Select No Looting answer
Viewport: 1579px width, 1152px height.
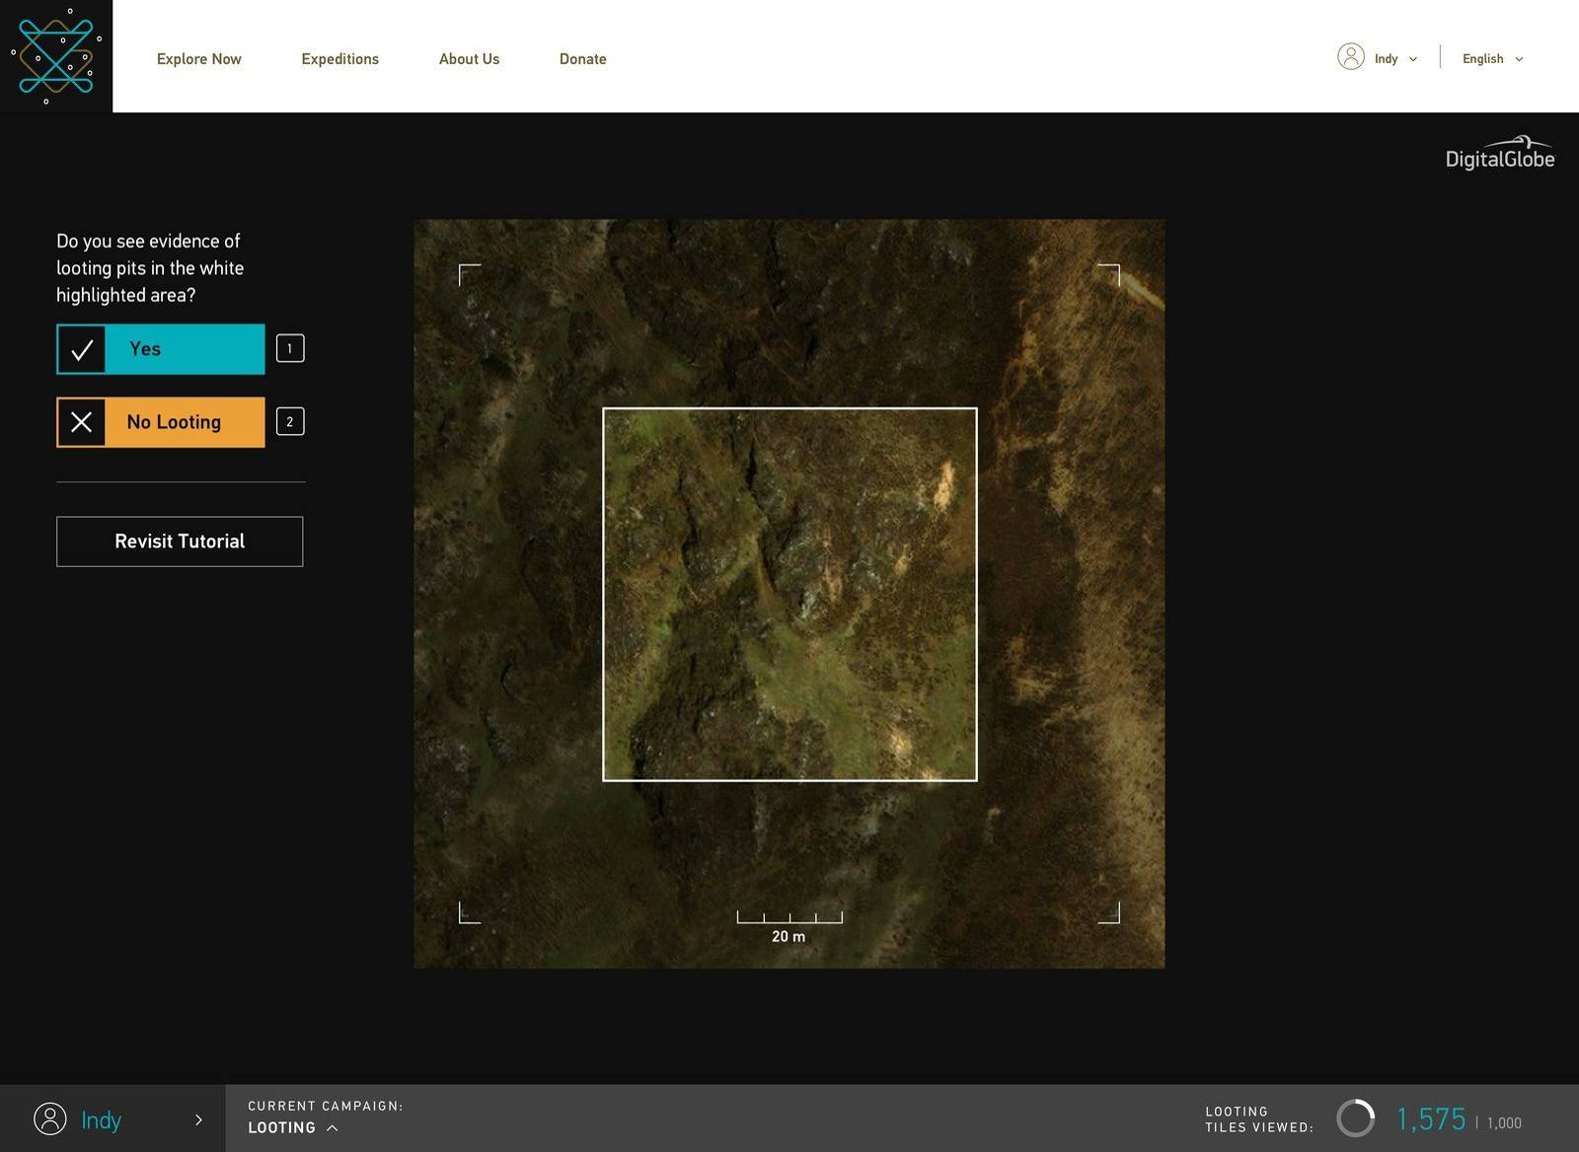183,421
